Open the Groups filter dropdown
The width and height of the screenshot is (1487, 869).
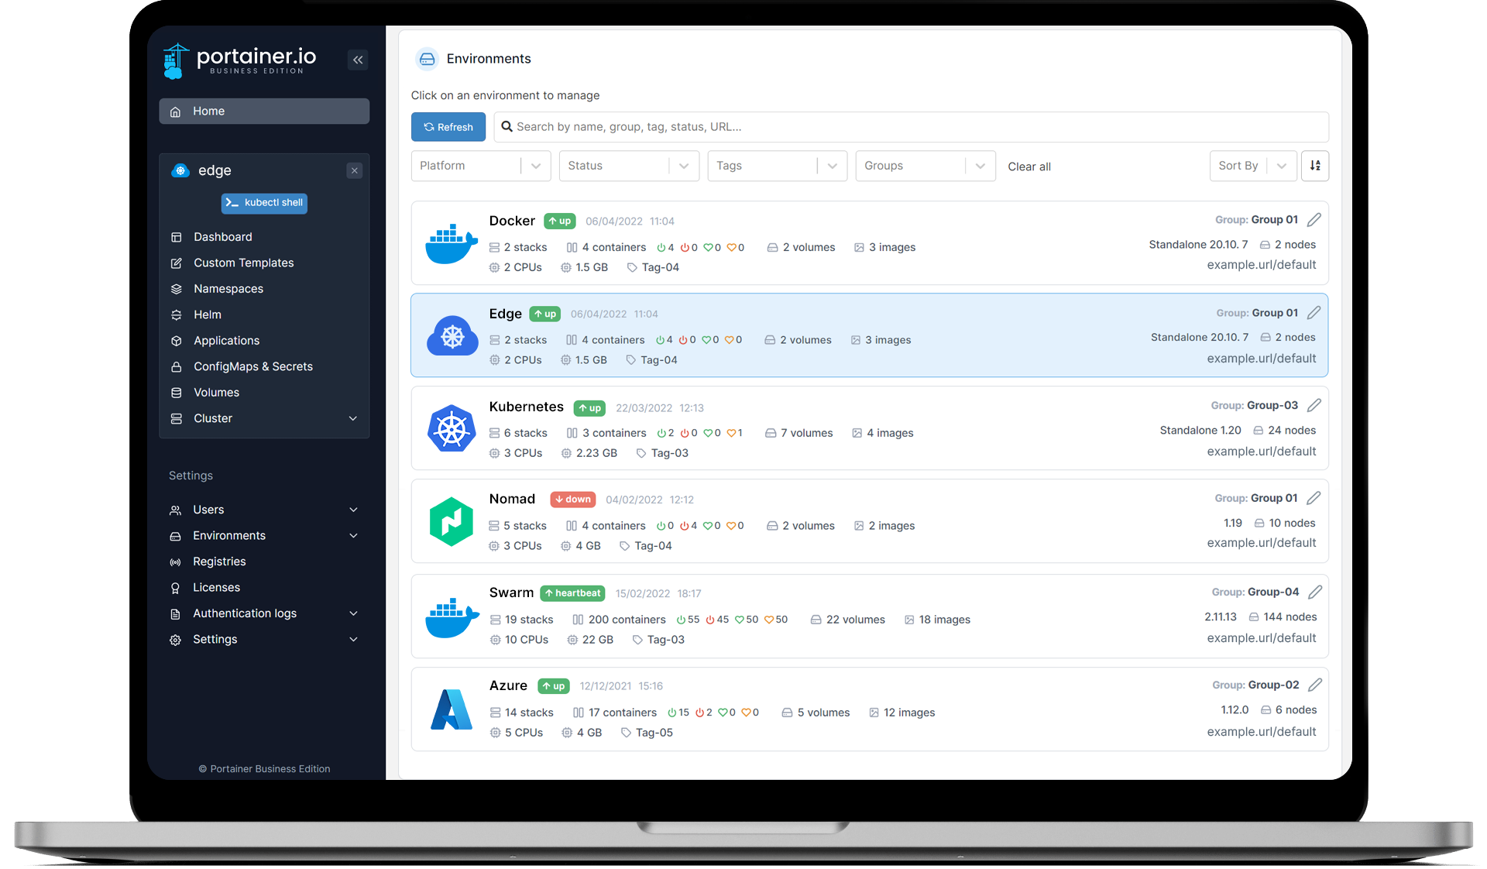pos(926,166)
